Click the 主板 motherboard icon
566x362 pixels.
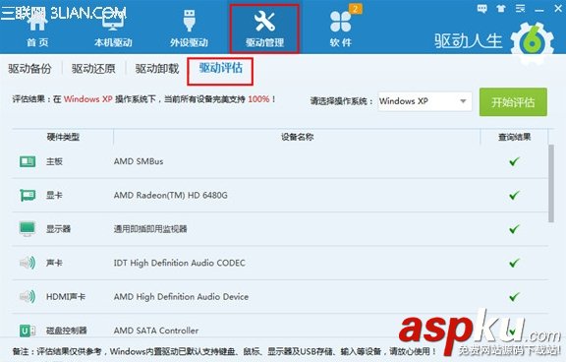28,161
